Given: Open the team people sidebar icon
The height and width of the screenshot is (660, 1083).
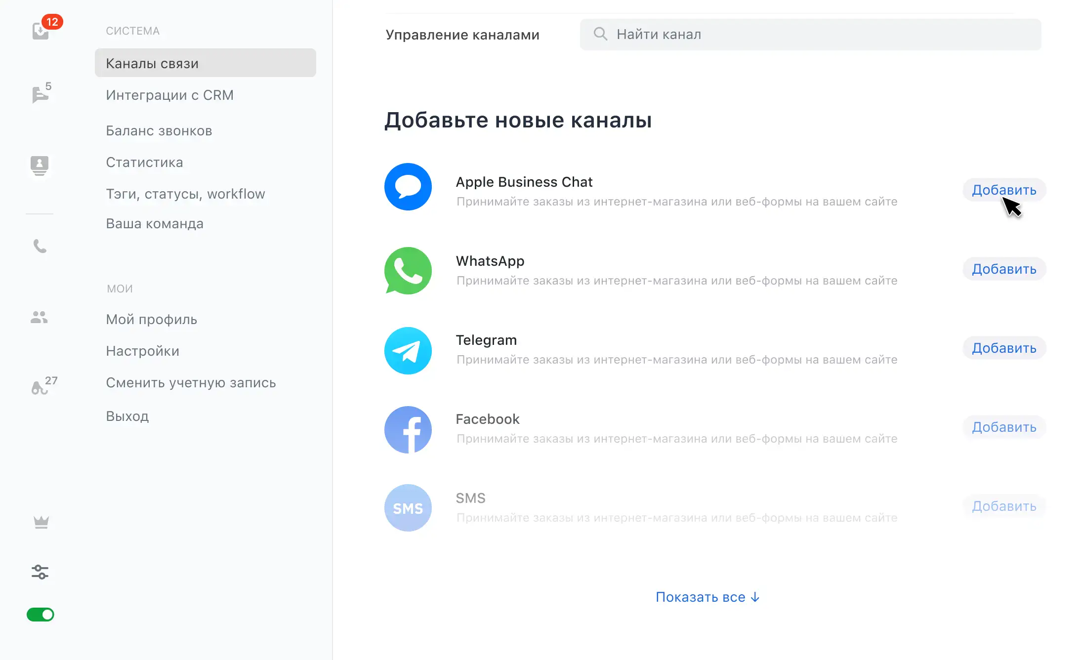Looking at the screenshot, I should click(39, 317).
